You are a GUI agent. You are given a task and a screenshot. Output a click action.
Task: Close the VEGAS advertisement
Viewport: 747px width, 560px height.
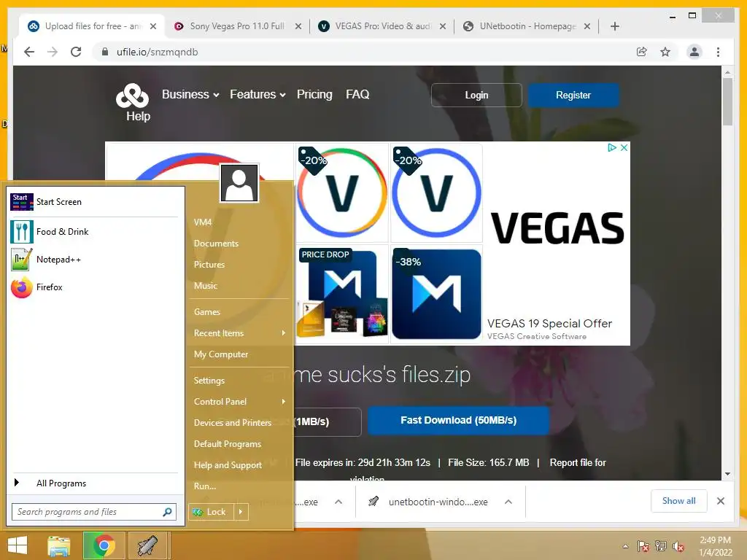tap(624, 147)
